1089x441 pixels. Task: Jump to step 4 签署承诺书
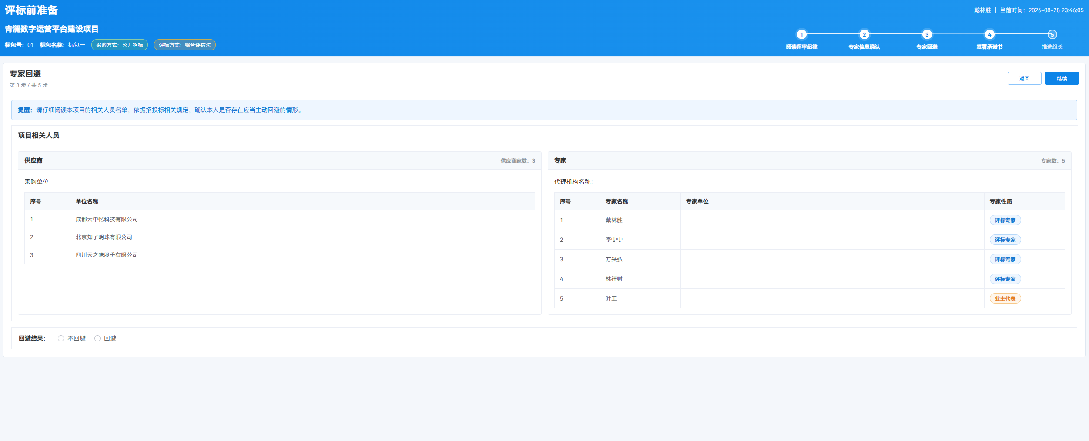[x=989, y=34]
